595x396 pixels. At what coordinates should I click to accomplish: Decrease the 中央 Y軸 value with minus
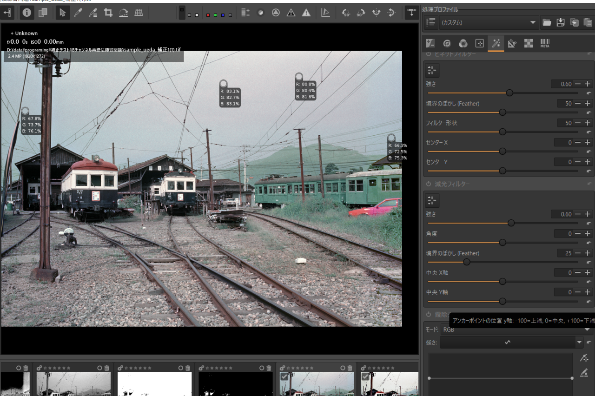pos(578,292)
